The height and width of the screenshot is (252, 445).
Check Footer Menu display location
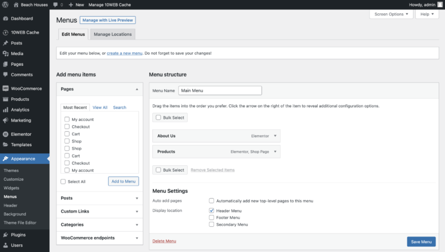click(212, 217)
